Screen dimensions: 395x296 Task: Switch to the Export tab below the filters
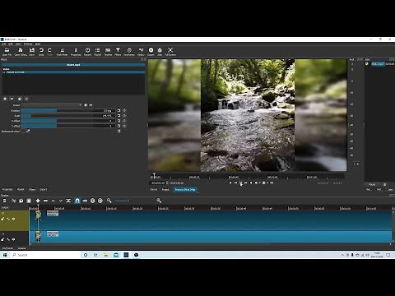(x=44, y=189)
